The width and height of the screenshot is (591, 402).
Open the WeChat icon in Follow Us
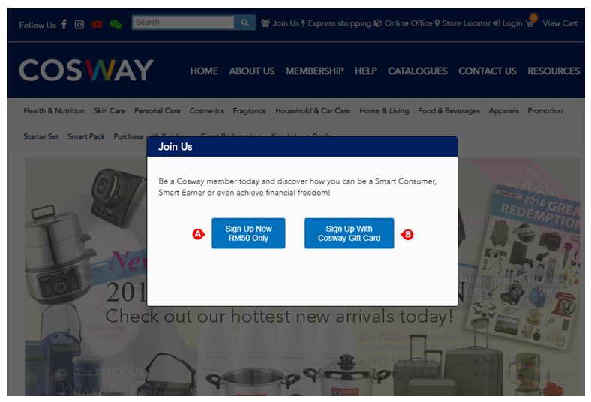coord(115,25)
